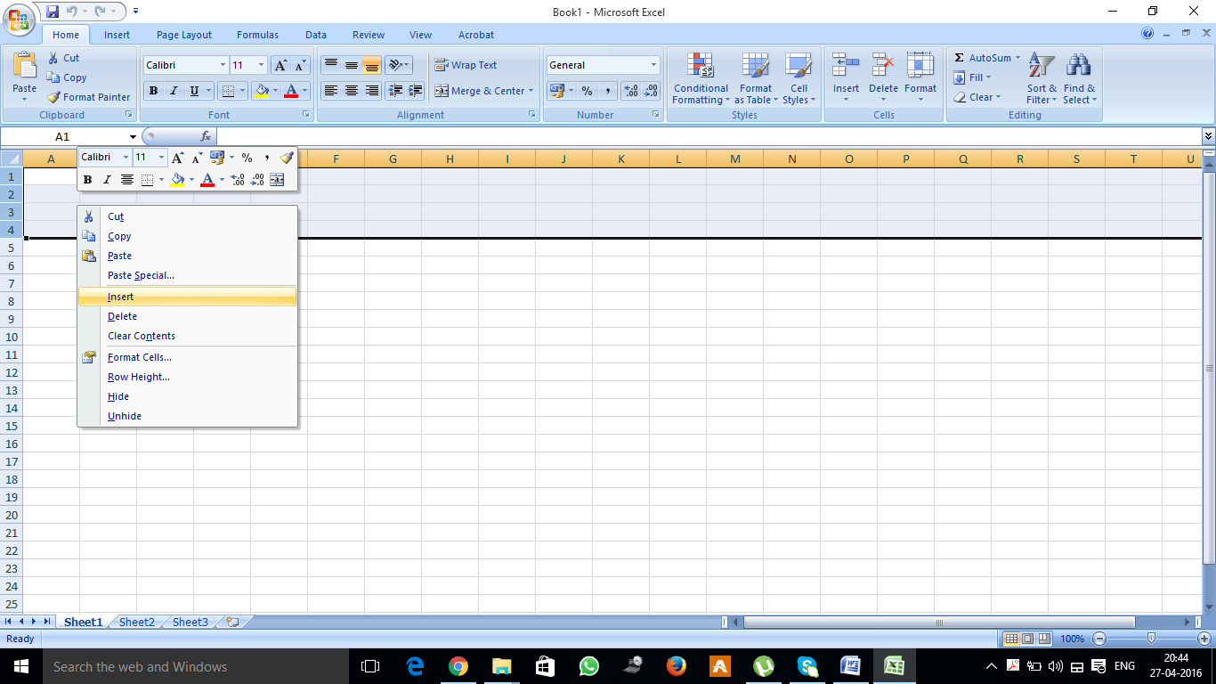Click Format Painter in ribbon

[89, 97]
